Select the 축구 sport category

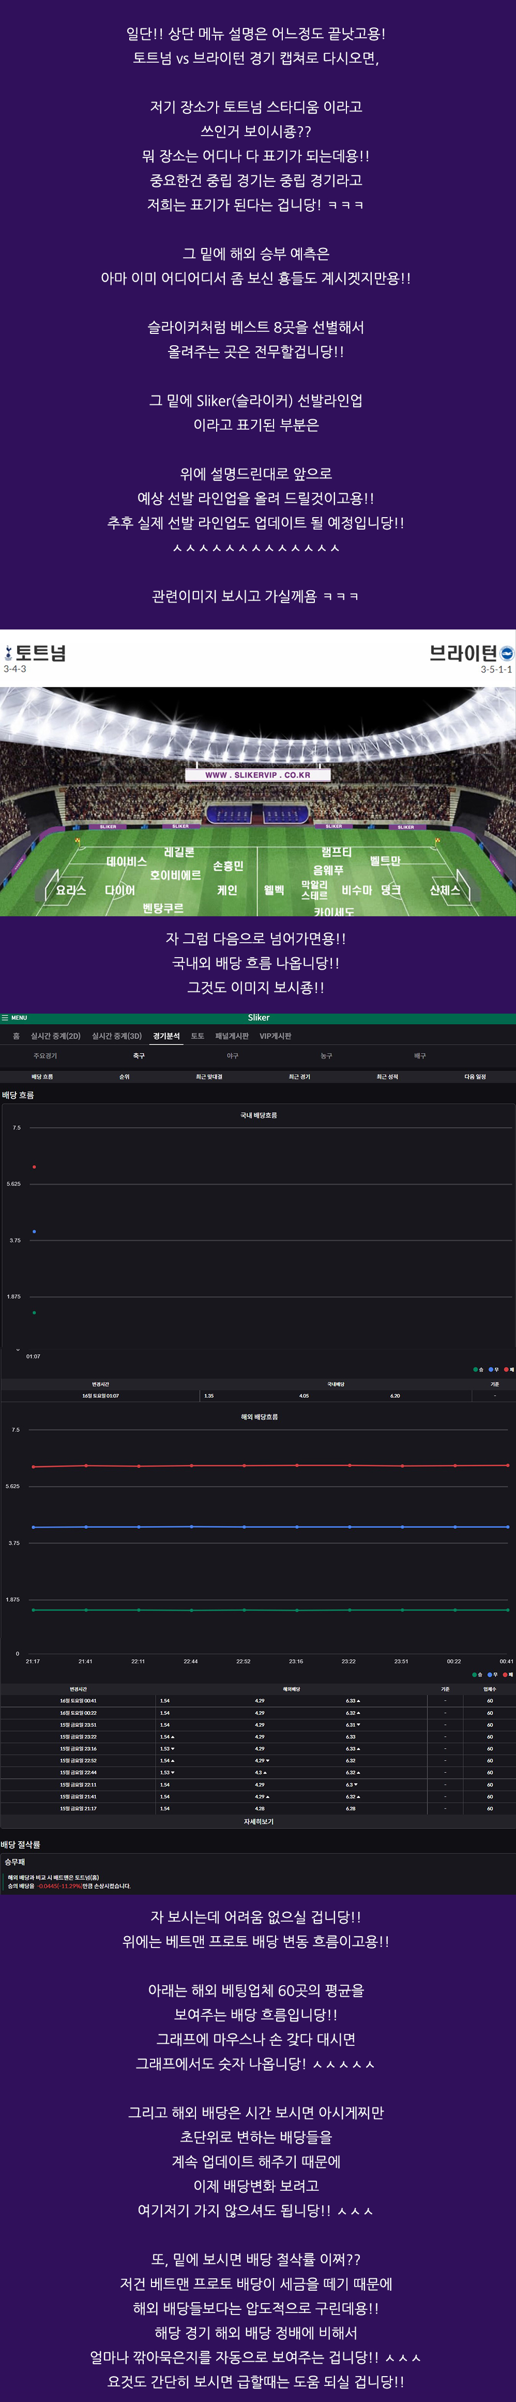pyautogui.click(x=139, y=1056)
